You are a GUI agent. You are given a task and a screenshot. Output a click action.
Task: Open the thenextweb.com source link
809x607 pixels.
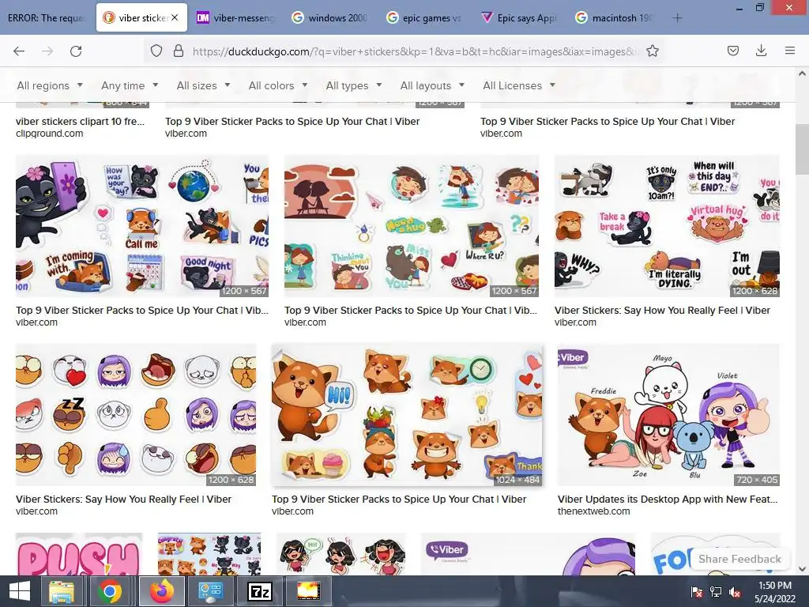tap(594, 511)
